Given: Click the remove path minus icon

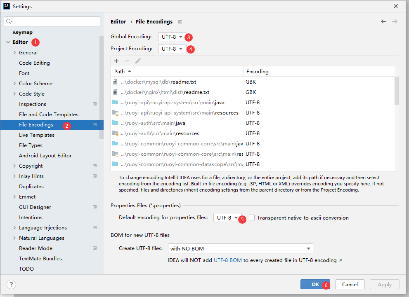Looking at the screenshot, I should tap(127, 61).
